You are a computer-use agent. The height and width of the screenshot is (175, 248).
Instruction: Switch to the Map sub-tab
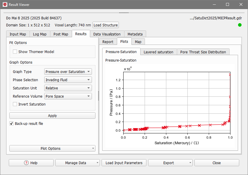point(138,42)
